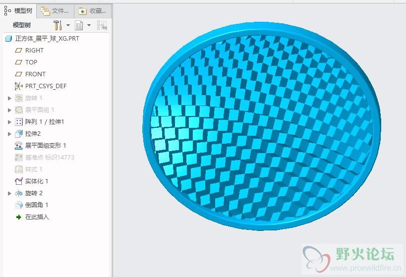Screen dimensions: 406x277
Task: Click the 倒圆角 1 round icon
Action: point(19,205)
